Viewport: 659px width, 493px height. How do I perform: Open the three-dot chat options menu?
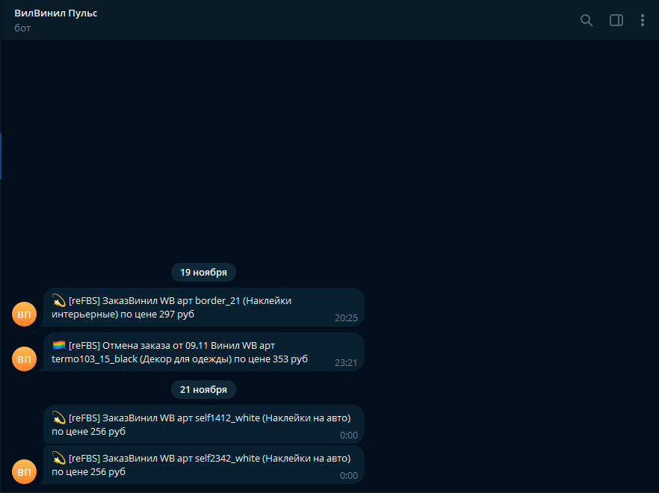(642, 20)
